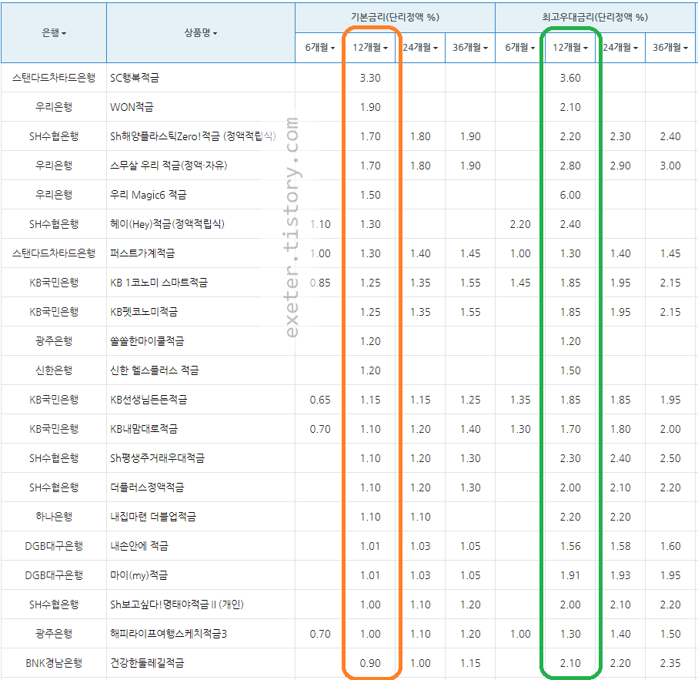Click the 2.50 36-month rate for Sh평생주거래우대적금
This screenshot has height=680, width=698.
tap(670, 458)
